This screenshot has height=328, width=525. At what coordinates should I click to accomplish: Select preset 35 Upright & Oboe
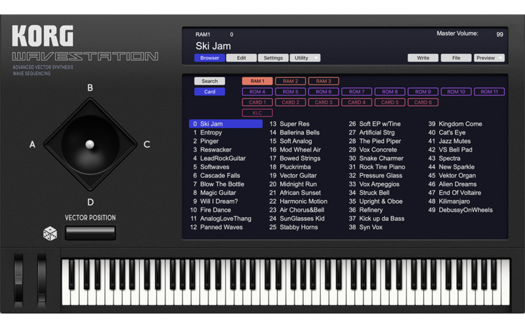(x=375, y=201)
